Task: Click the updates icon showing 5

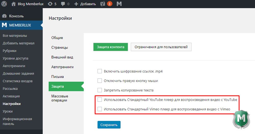Action: pyautogui.click(x=50, y=4)
